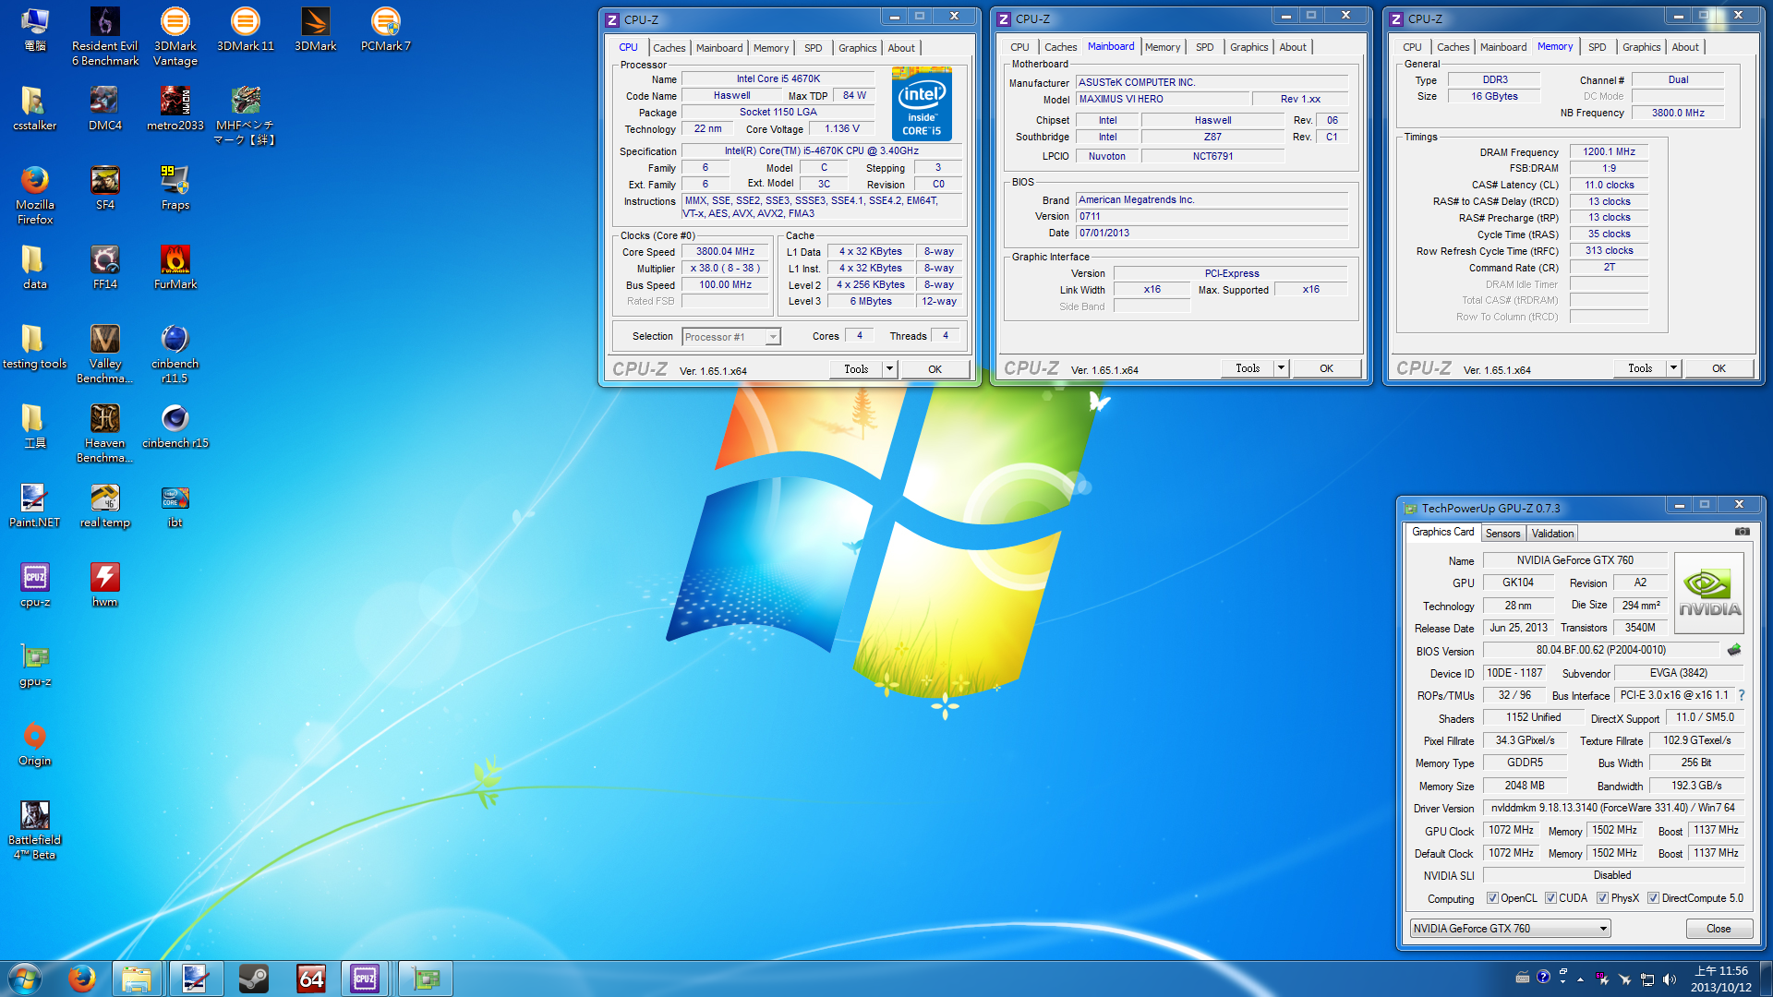Open Paint.NET desktop shortcut
Viewport: 1773px width, 997px height.
click(34, 506)
